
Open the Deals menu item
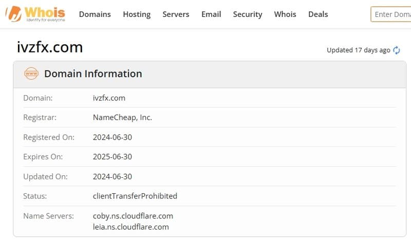(x=318, y=14)
